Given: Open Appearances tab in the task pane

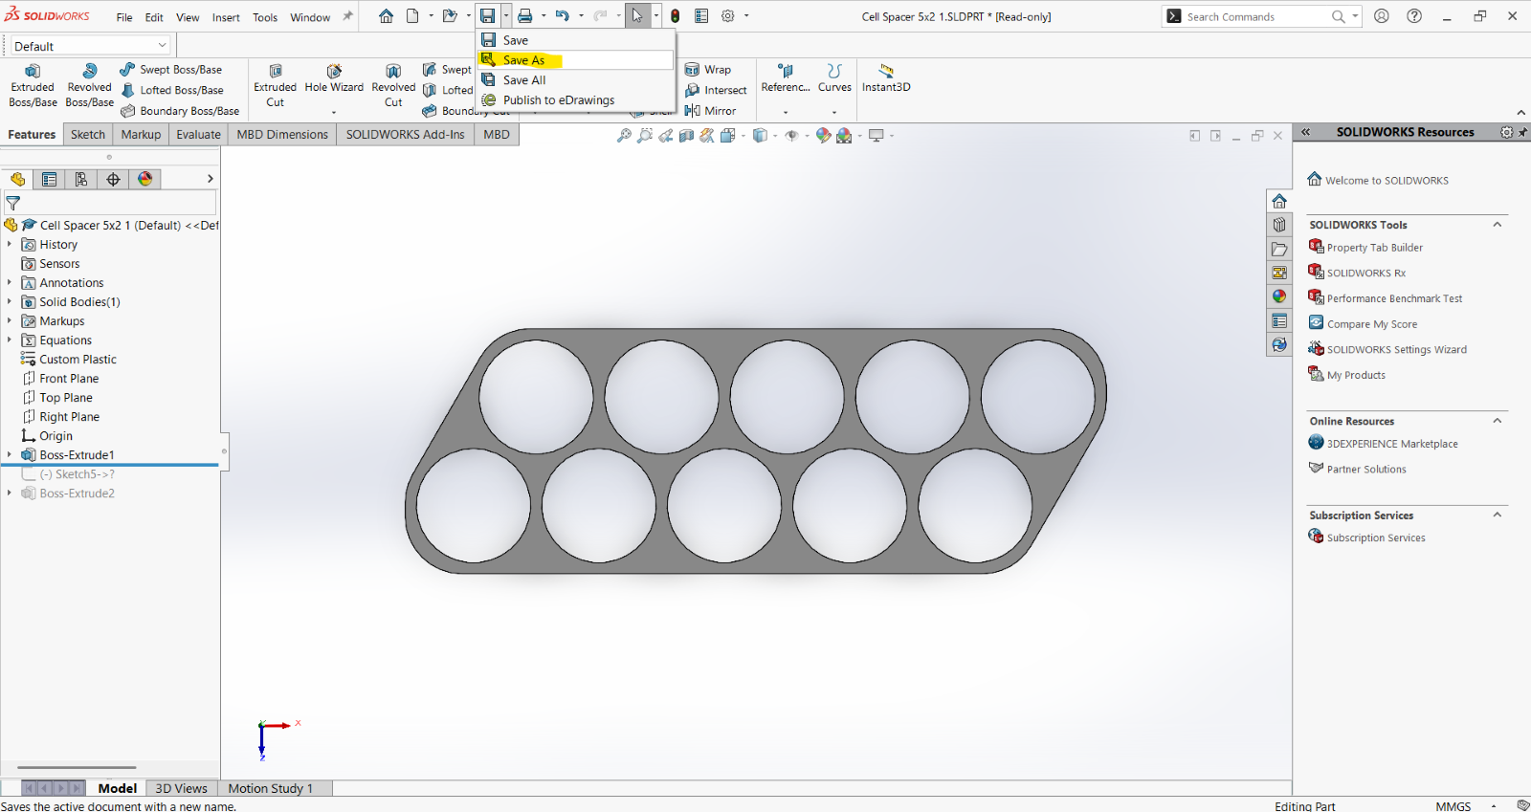Looking at the screenshot, I should (x=1279, y=296).
